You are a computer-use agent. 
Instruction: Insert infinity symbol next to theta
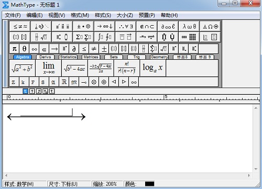(x=35, y=49)
